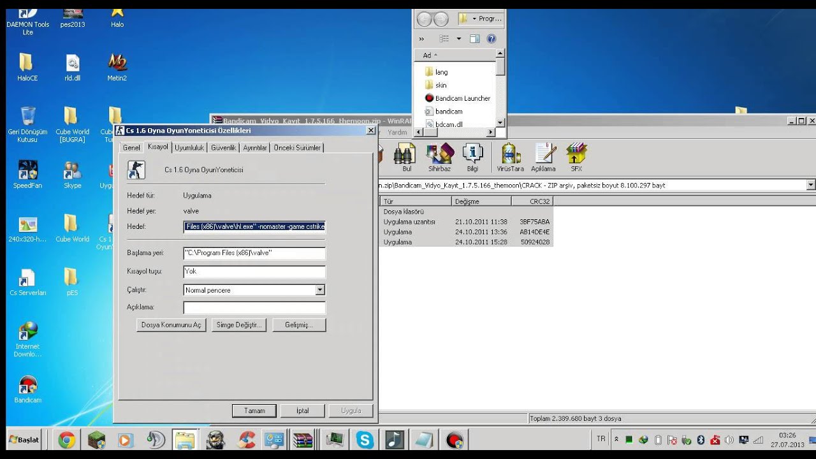Switch to the Kısayol tab
Image resolution: width=816 pixels, height=459 pixels.
pos(157,147)
